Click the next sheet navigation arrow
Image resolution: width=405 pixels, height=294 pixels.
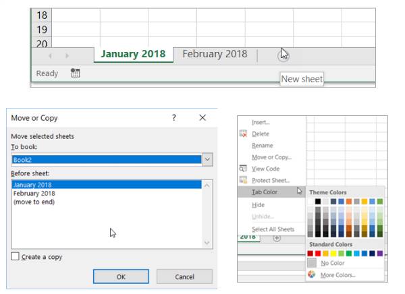(67, 55)
